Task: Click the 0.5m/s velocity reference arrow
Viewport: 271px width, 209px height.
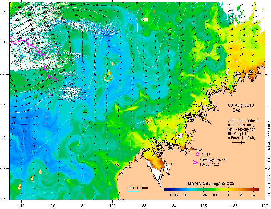Action: [238, 142]
